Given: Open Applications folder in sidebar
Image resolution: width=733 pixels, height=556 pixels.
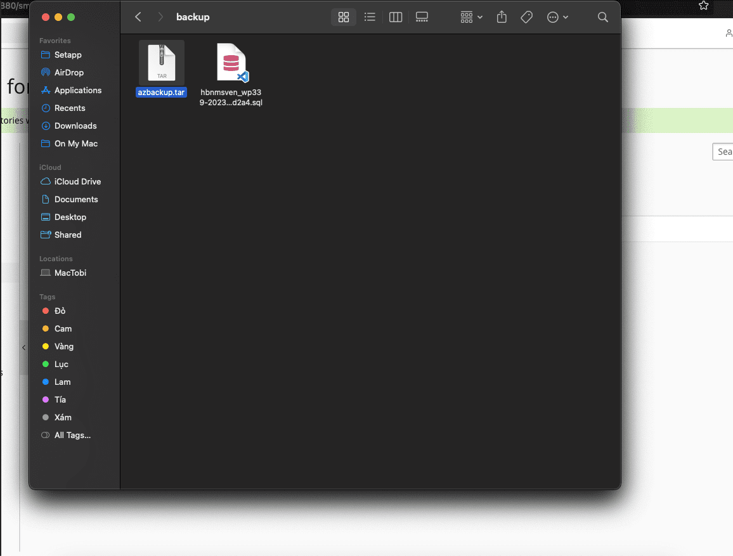Looking at the screenshot, I should pos(77,90).
